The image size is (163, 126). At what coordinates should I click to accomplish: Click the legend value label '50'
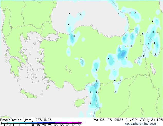click(79, 125)
